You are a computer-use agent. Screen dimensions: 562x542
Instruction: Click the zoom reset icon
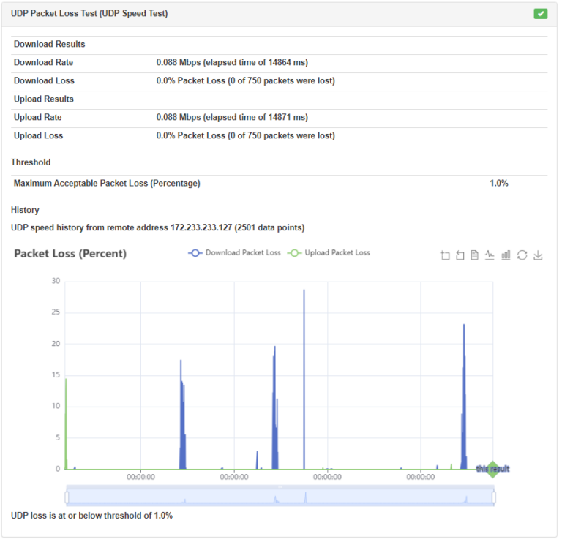460,255
